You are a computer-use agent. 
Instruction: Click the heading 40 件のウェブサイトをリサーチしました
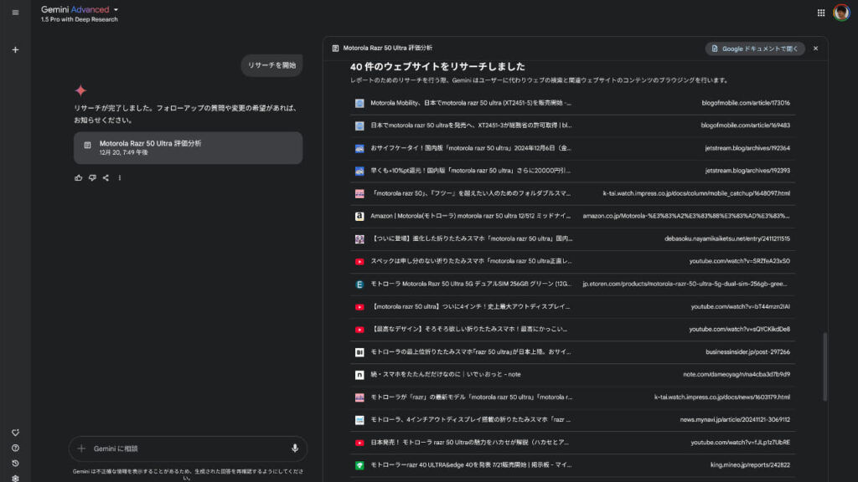pyautogui.click(x=437, y=67)
